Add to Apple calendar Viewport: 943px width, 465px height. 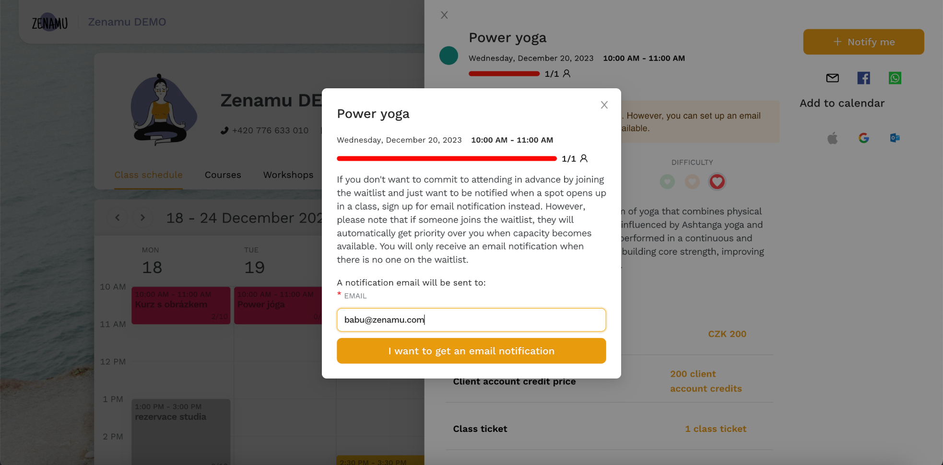pos(832,138)
